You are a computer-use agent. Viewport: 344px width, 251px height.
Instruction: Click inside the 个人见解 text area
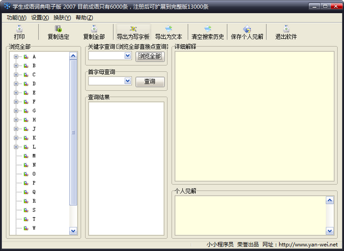[249, 215]
